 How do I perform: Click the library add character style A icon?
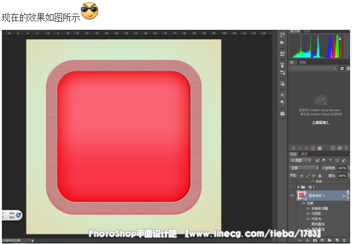(299, 148)
